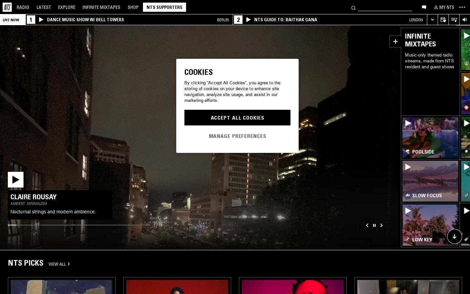Play the Poolside mixtape

click(408, 123)
